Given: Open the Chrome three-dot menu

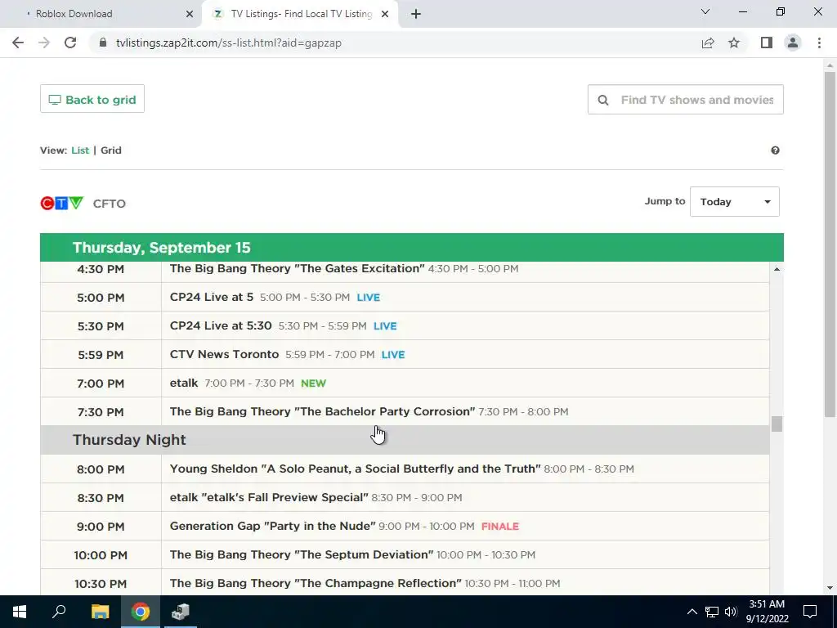Looking at the screenshot, I should click(819, 43).
